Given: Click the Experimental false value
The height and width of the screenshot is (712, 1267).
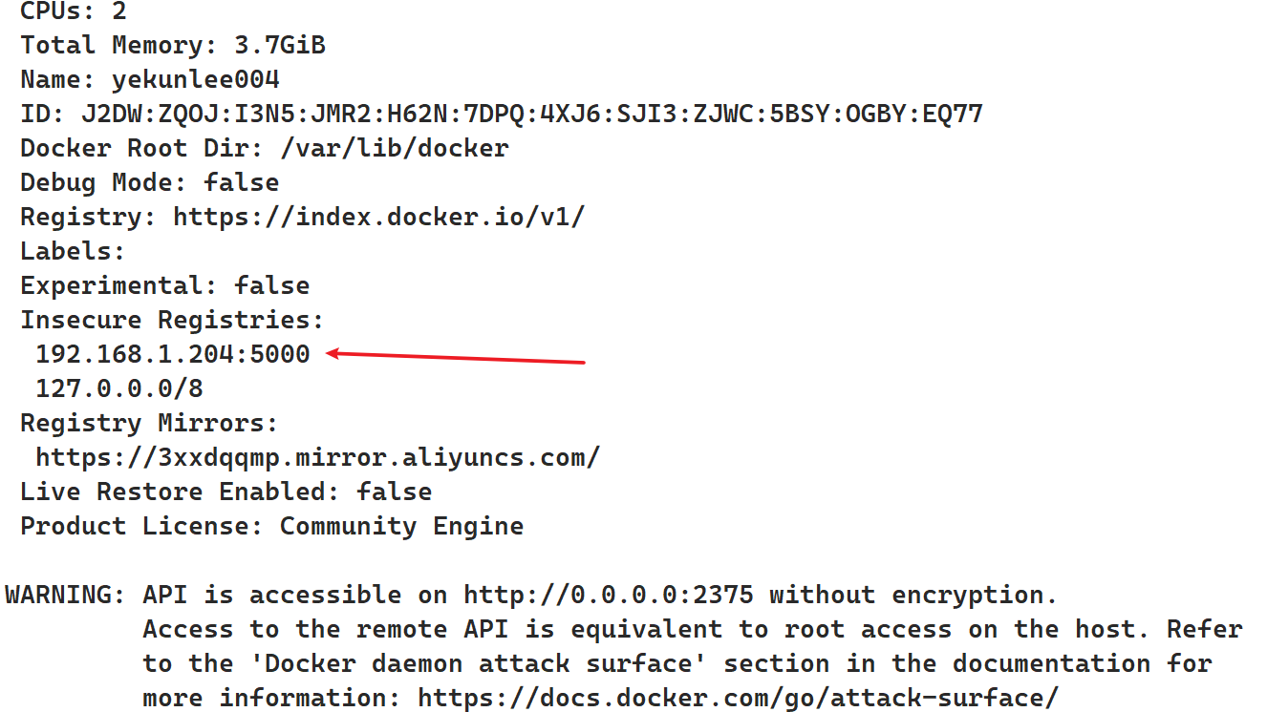Looking at the screenshot, I should point(272,285).
